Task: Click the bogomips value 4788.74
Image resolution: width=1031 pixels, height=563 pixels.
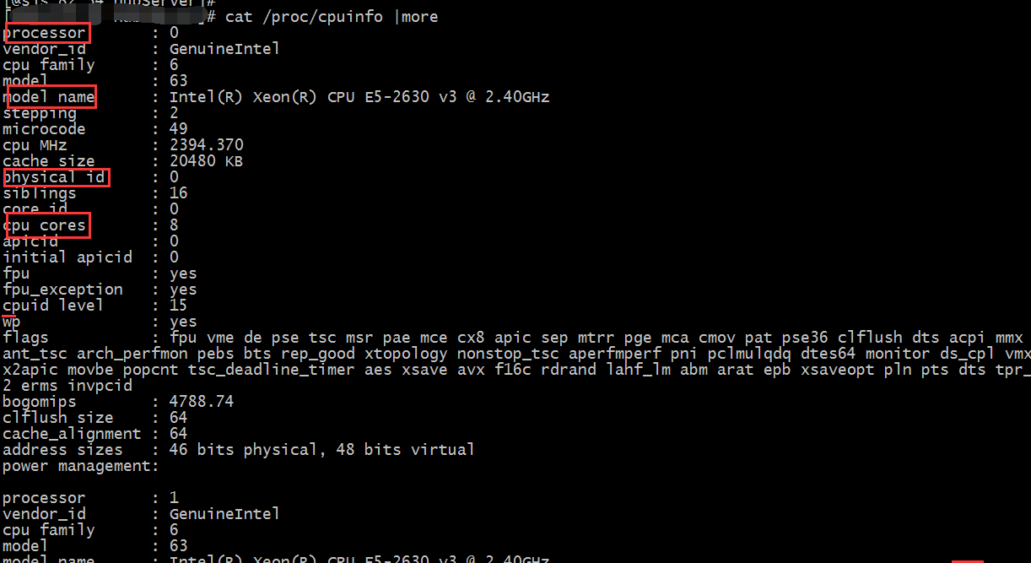Action: coord(202,402)
